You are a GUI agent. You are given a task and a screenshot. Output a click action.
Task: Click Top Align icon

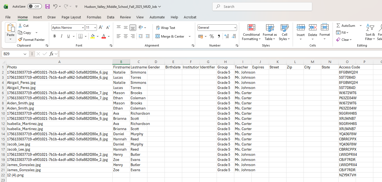point(119,27)
